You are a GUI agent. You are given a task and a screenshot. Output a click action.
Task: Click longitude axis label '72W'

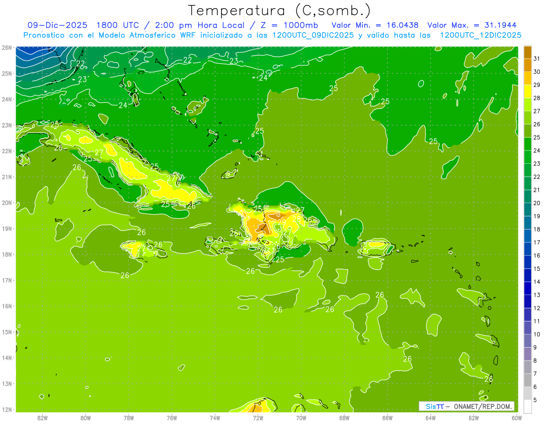pyautogui.click(x=258, y=418)
